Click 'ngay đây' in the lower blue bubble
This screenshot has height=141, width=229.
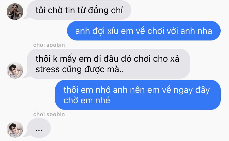(x=192, y=90)
